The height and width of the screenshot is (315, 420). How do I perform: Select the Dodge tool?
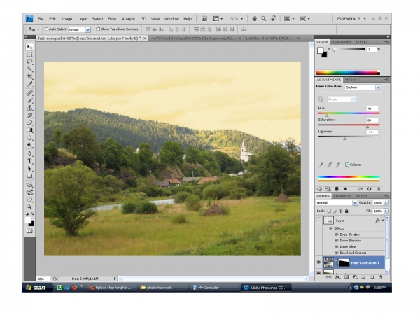[29, 146]
